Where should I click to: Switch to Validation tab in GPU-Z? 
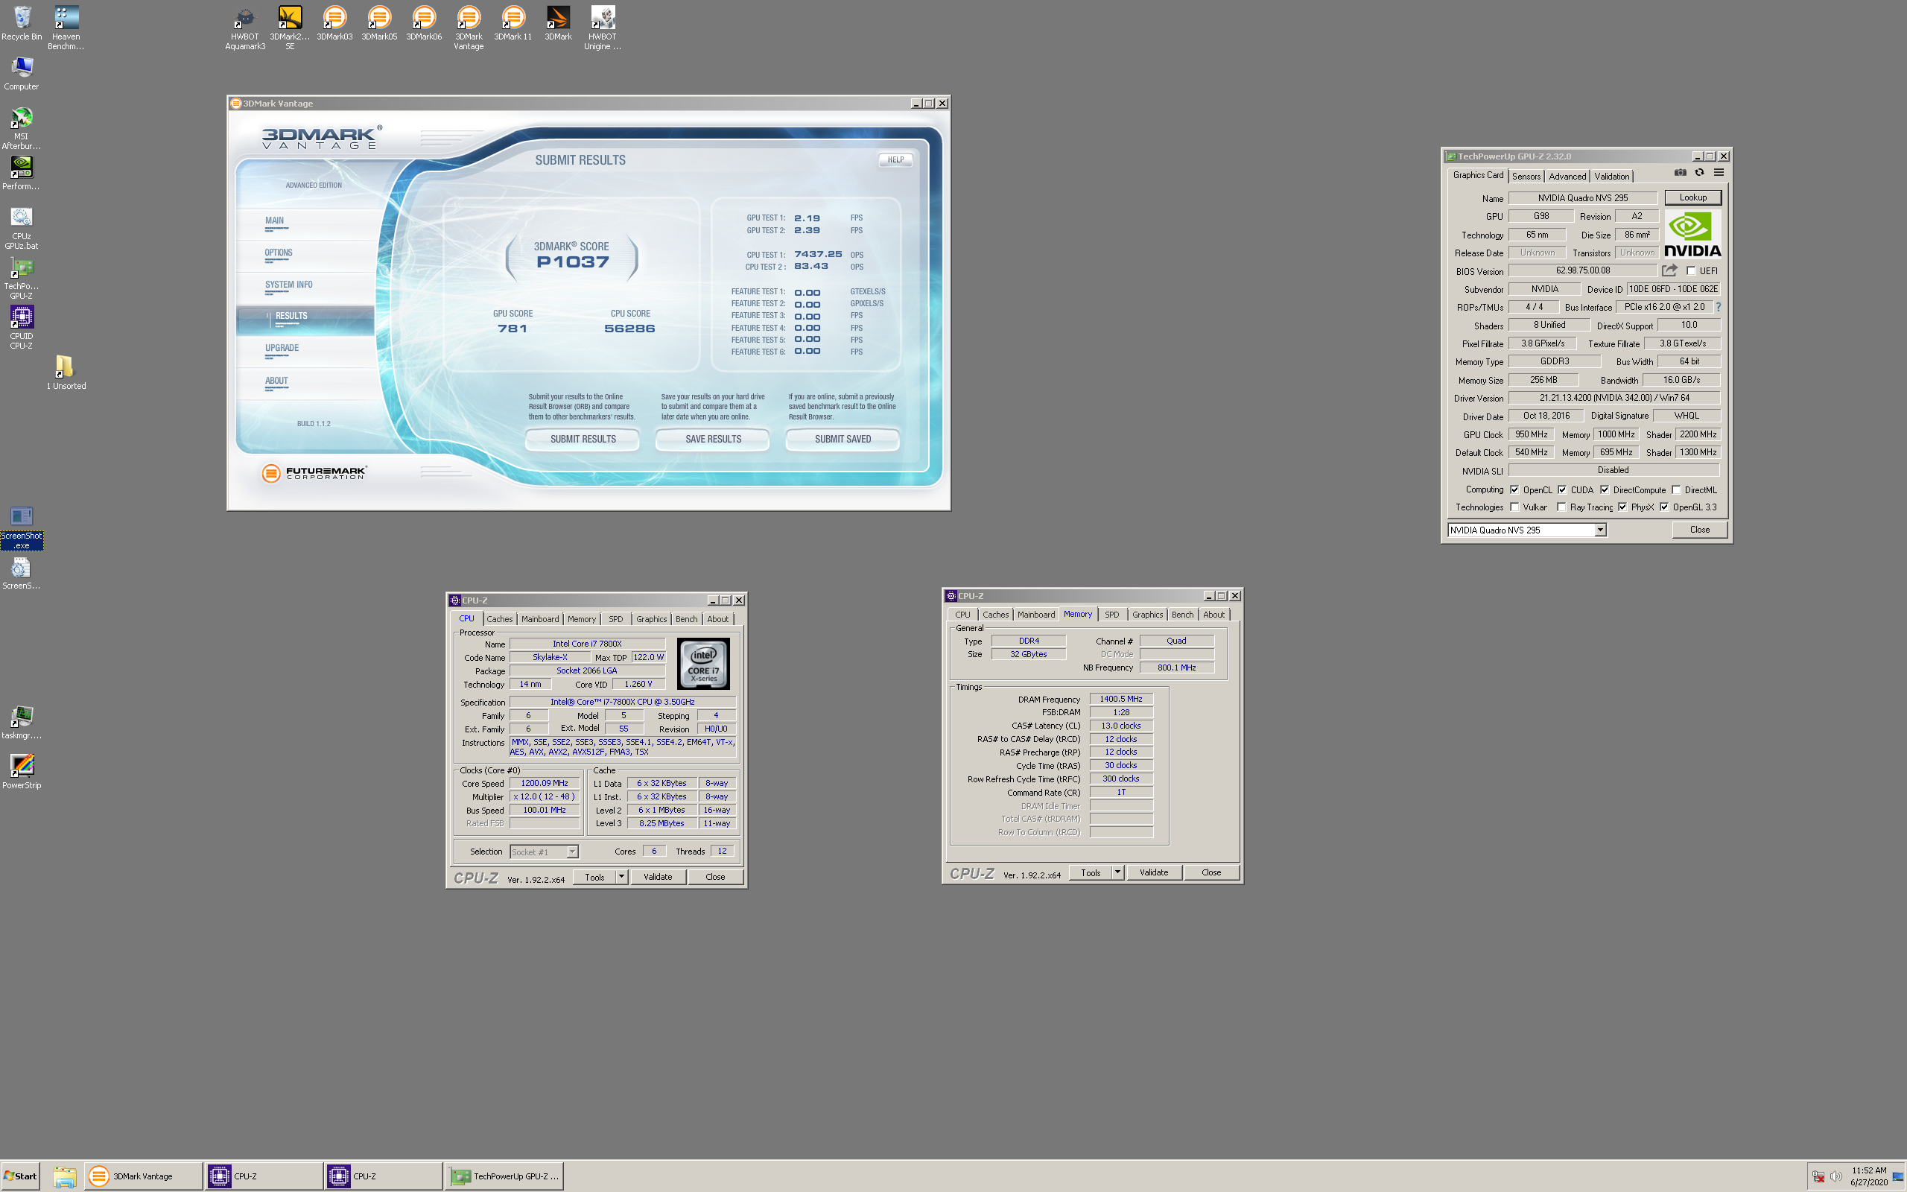point(1611,177)
